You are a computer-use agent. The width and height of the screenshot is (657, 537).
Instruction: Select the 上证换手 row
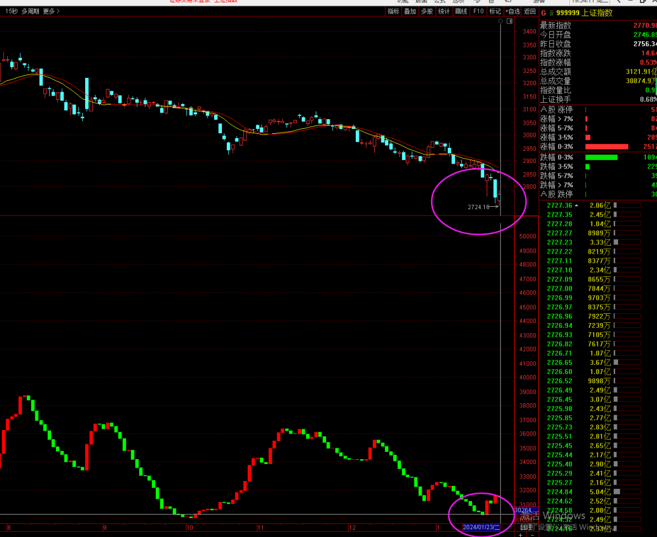[x=598, y=99]
